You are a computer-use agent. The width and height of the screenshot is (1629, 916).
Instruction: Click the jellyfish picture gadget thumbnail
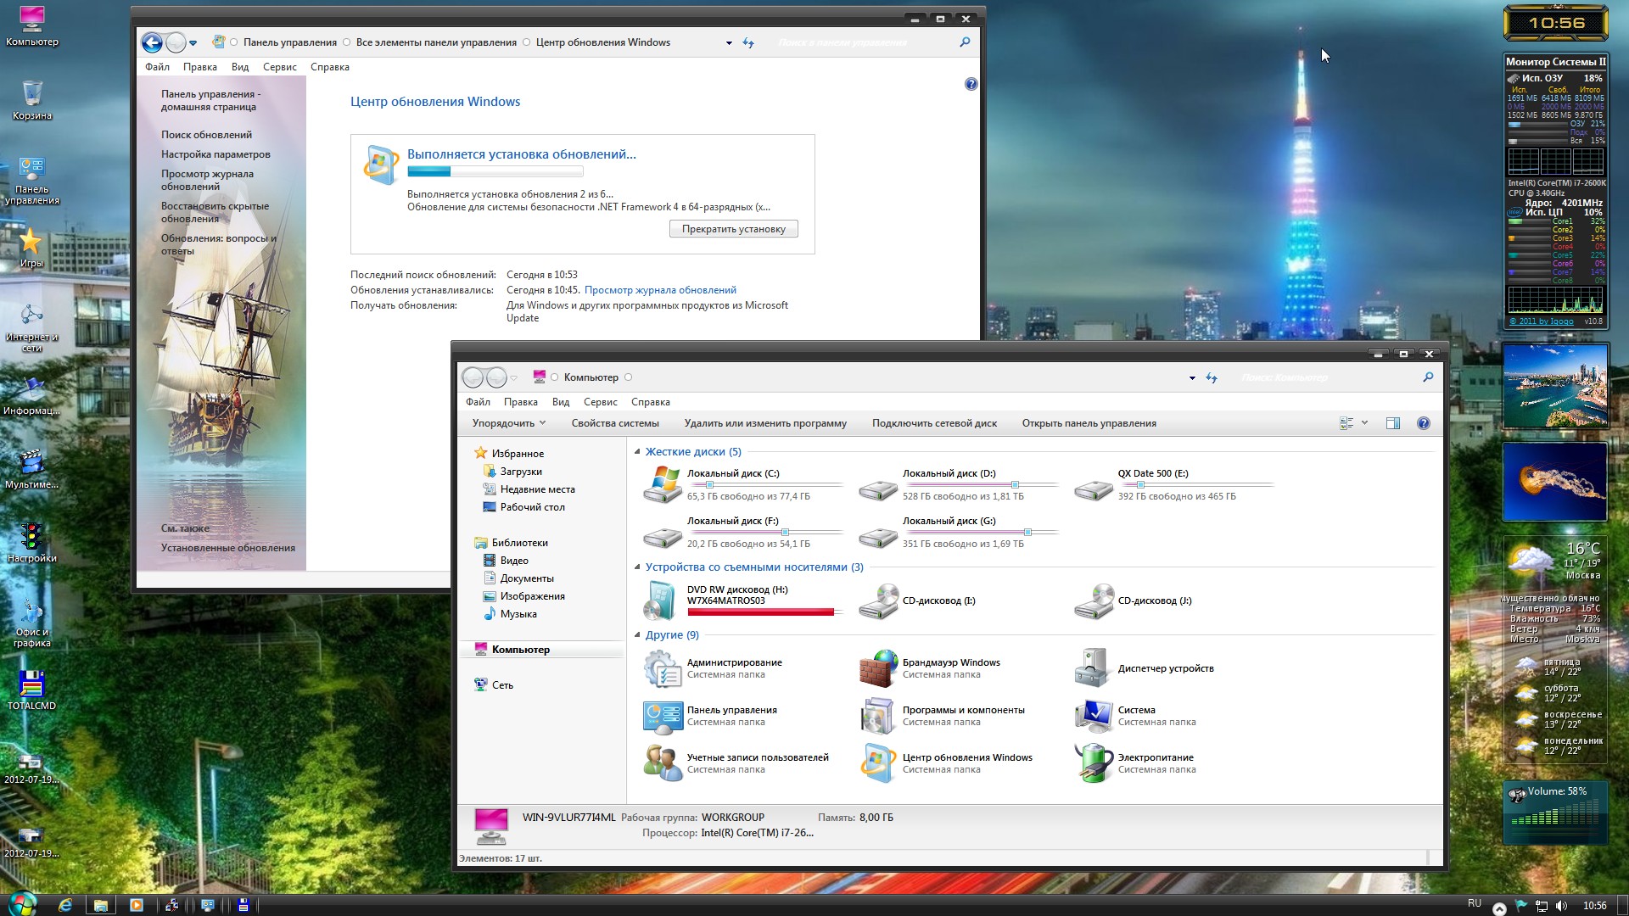(x=1554, y=482)
